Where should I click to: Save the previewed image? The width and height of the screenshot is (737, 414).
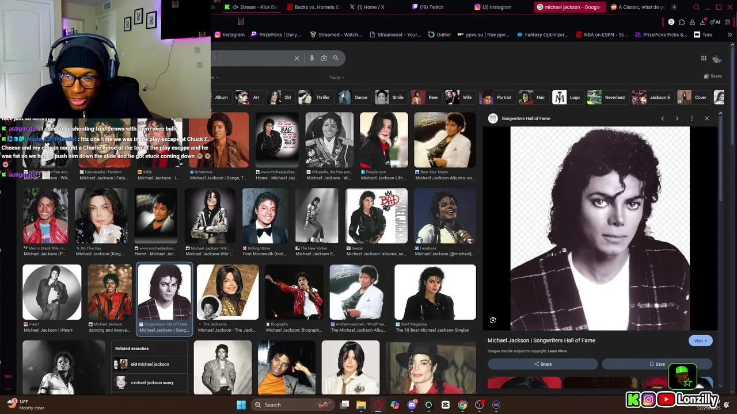[x=657, y=364]
